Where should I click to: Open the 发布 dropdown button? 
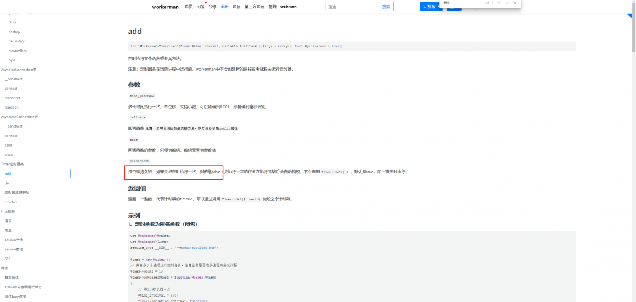431,7
